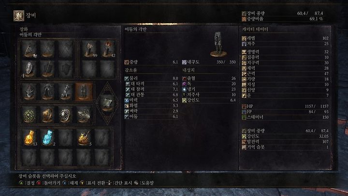
Task: Open the Estus Flask item slot
Action: tap(29, 138)
